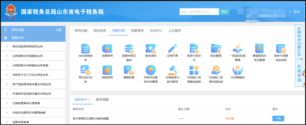Image resolution: width=306 pixels, height=125 pixels.
Task: Open the 证明开具 pencil icon
Action: 172,49
